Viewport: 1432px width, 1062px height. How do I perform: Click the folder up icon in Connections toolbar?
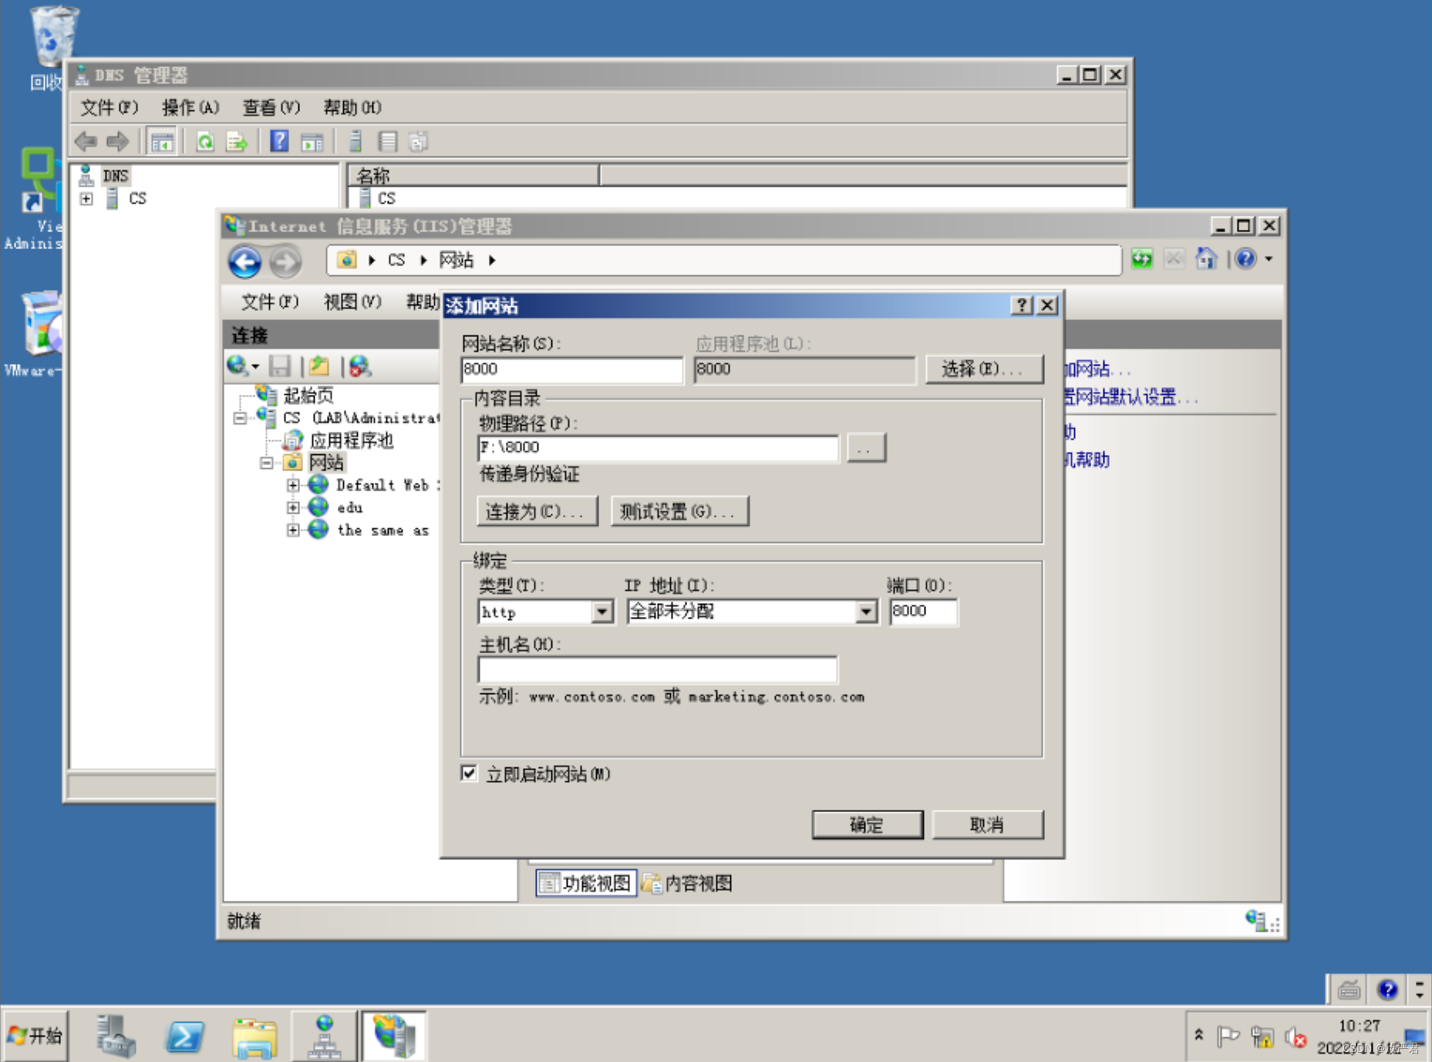[x=319, y=366]
